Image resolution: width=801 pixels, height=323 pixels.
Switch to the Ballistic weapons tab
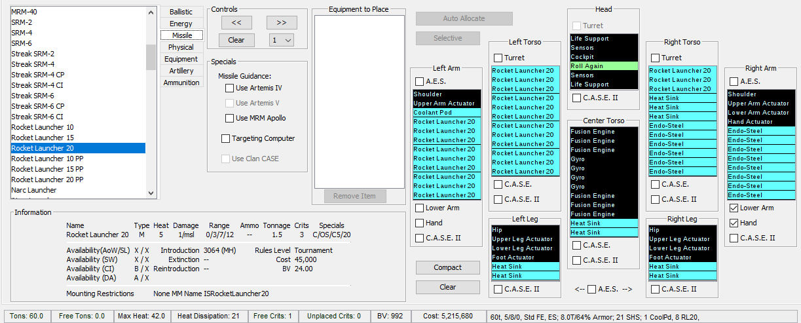click(x=181, y=12)
